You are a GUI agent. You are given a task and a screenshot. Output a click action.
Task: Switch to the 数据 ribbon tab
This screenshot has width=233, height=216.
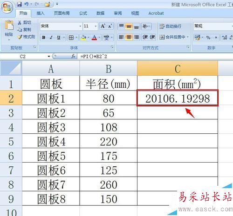pos(100,13)
